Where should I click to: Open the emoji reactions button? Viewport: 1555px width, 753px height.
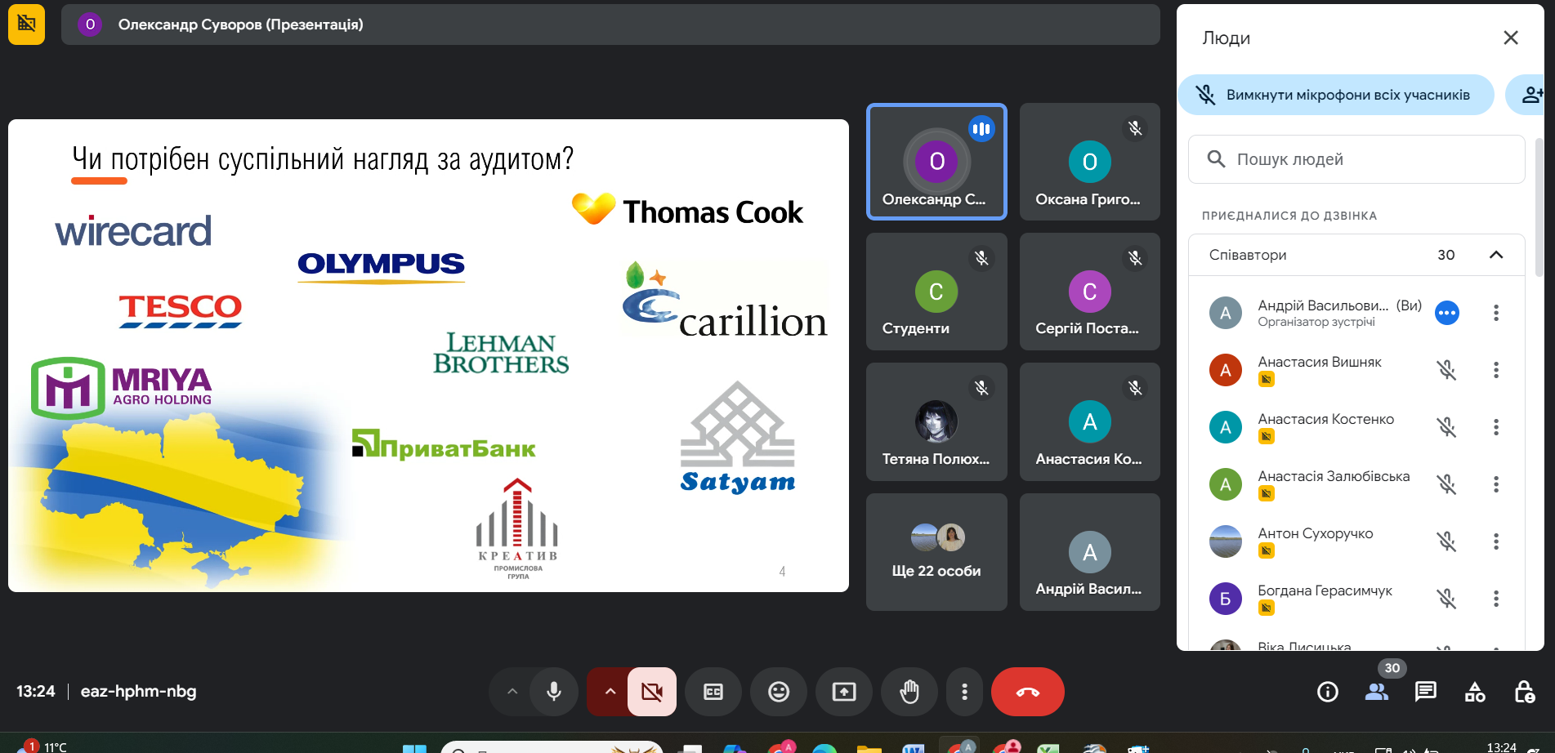pos(779,692)
